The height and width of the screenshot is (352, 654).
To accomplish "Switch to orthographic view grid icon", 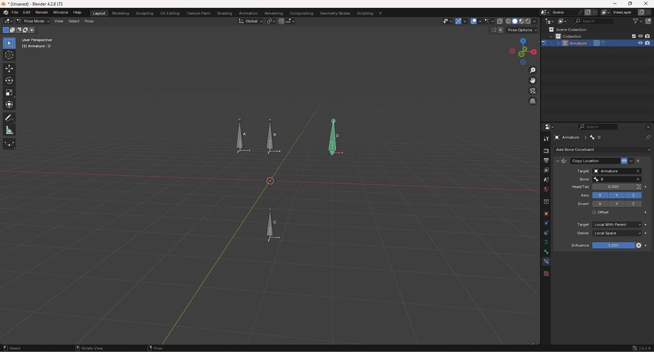I will point(532,101).
